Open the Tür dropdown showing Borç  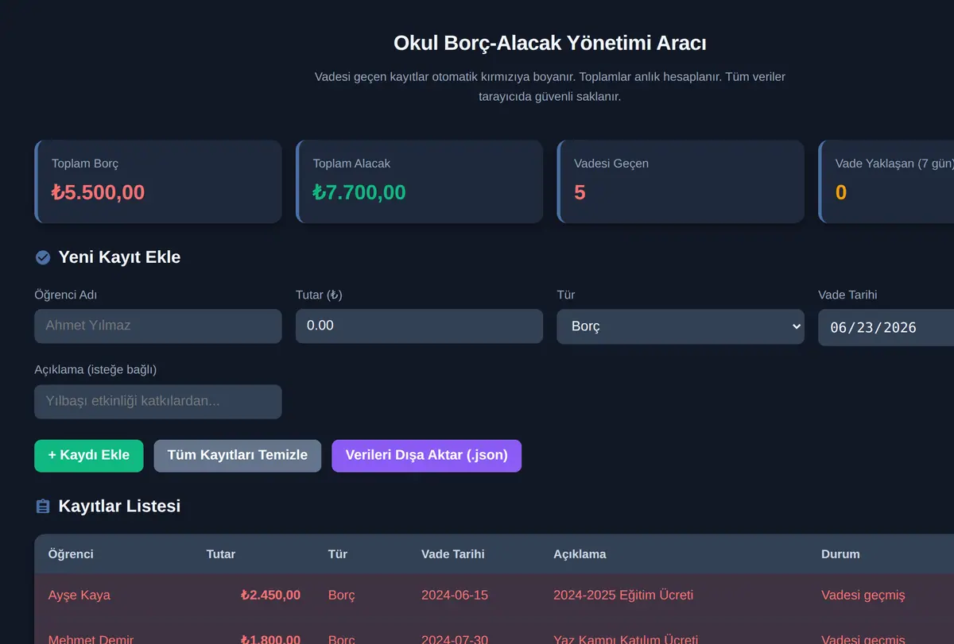[681, 326]
